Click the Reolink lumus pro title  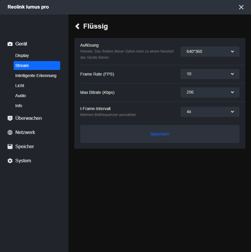click(x=28, y=7)
